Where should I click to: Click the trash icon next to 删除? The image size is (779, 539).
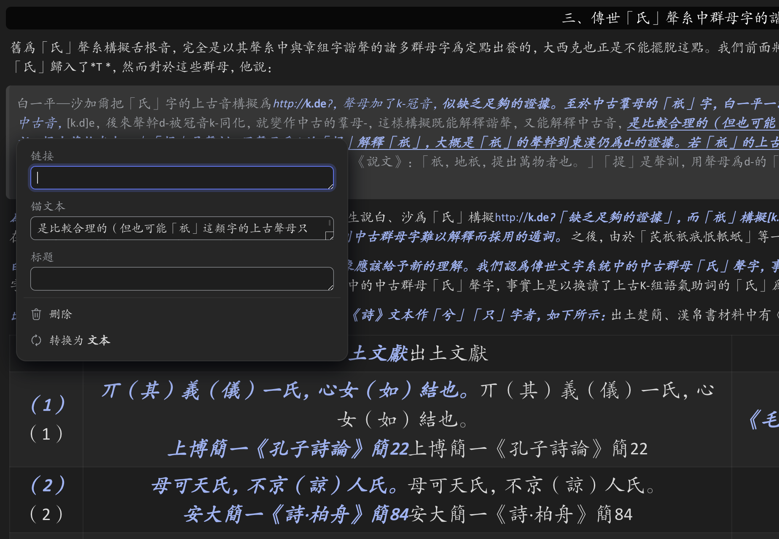point(36,314)
